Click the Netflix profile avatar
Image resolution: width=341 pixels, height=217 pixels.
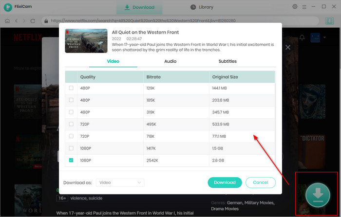click(x=315, y=37)
